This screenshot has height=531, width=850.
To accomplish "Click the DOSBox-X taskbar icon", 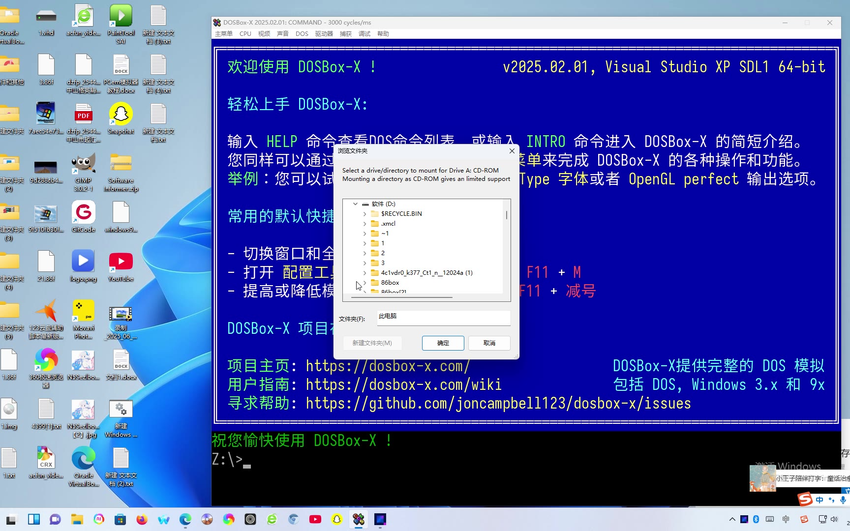I will pyautogui.click(x=359, y=519).
